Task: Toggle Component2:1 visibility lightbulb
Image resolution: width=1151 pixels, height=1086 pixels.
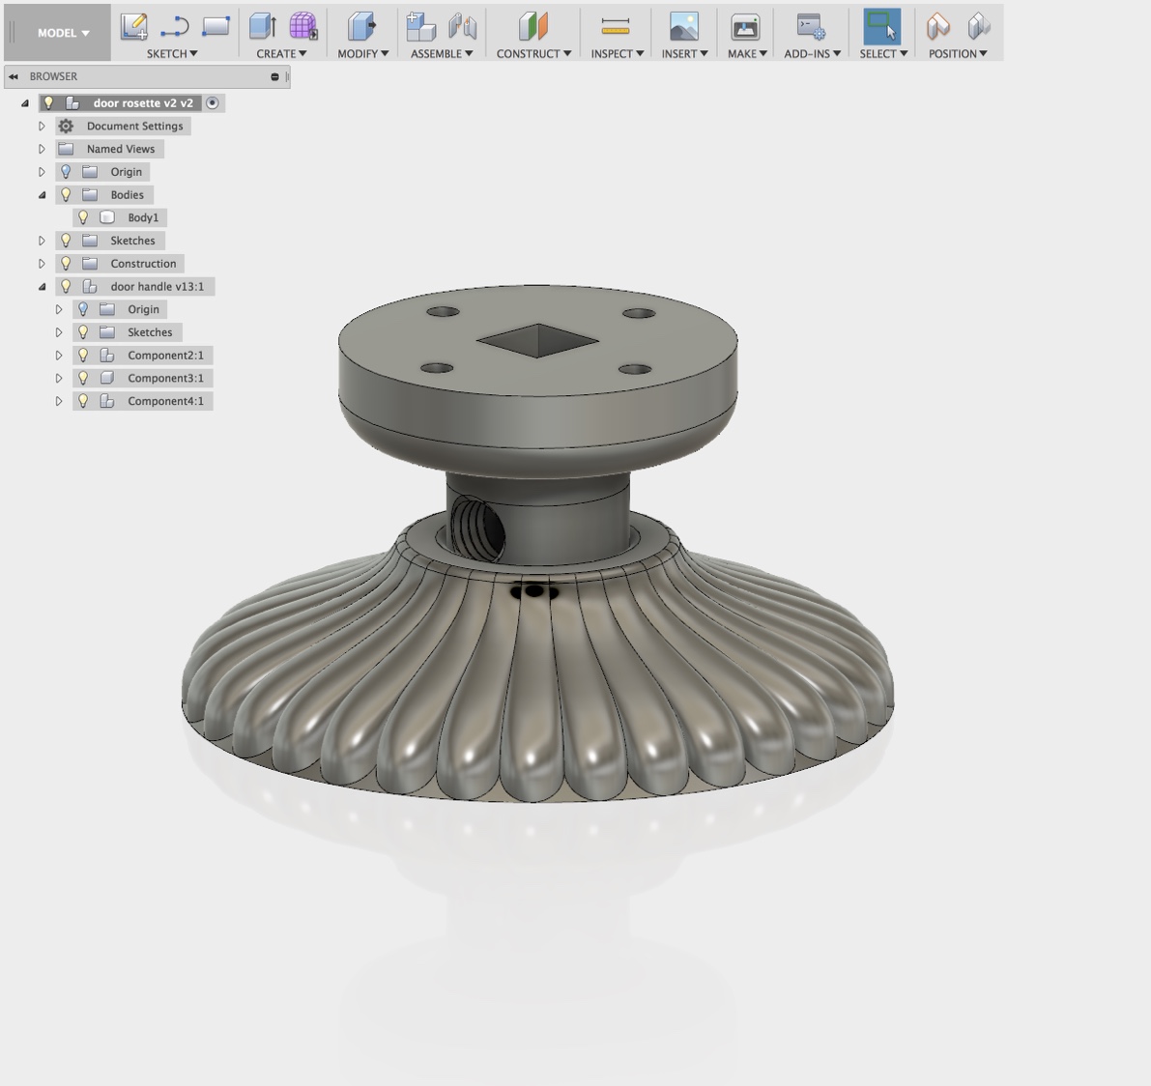Action: click(x=83, y=356)
